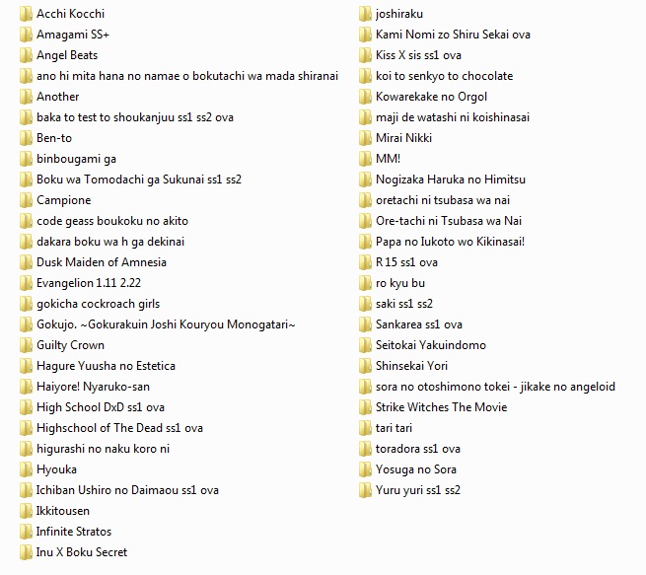Click the folder icon beside Acchi Kocchi
Viewport: 646px width, 575px height.
(26, 14)
